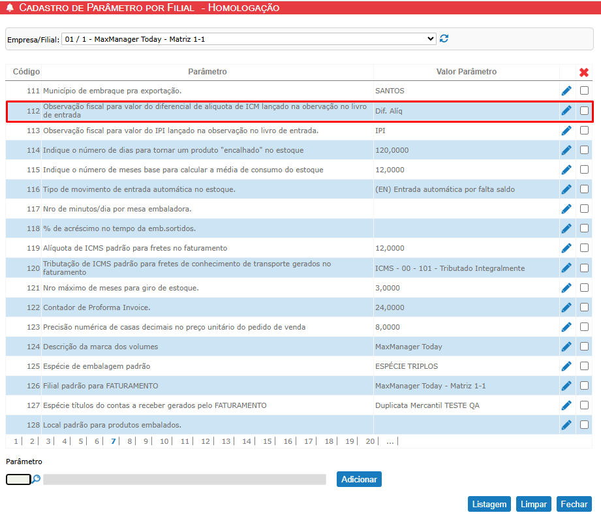
Task: Jump to page 20 in pagination
Action: (x=370, y=441)
